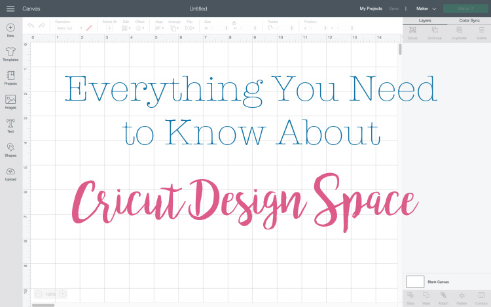Viewport: 491px width, 307px height.
Task: Click the vertical canvas scrollbar
Action: (x=400, y=50)
